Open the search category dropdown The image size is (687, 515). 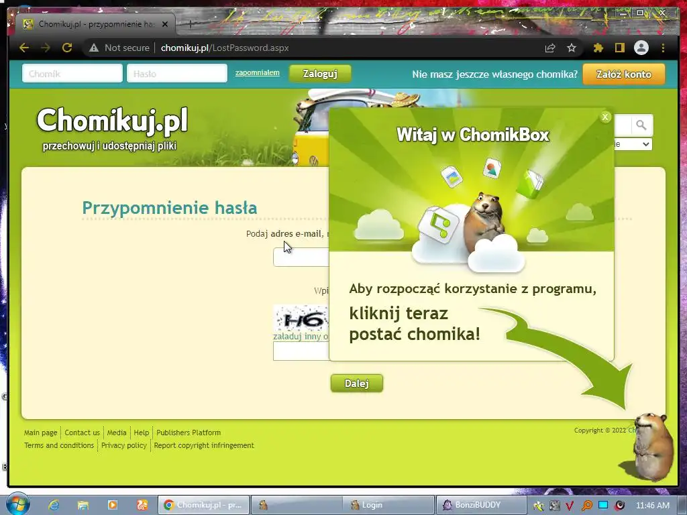coord(633,144)
